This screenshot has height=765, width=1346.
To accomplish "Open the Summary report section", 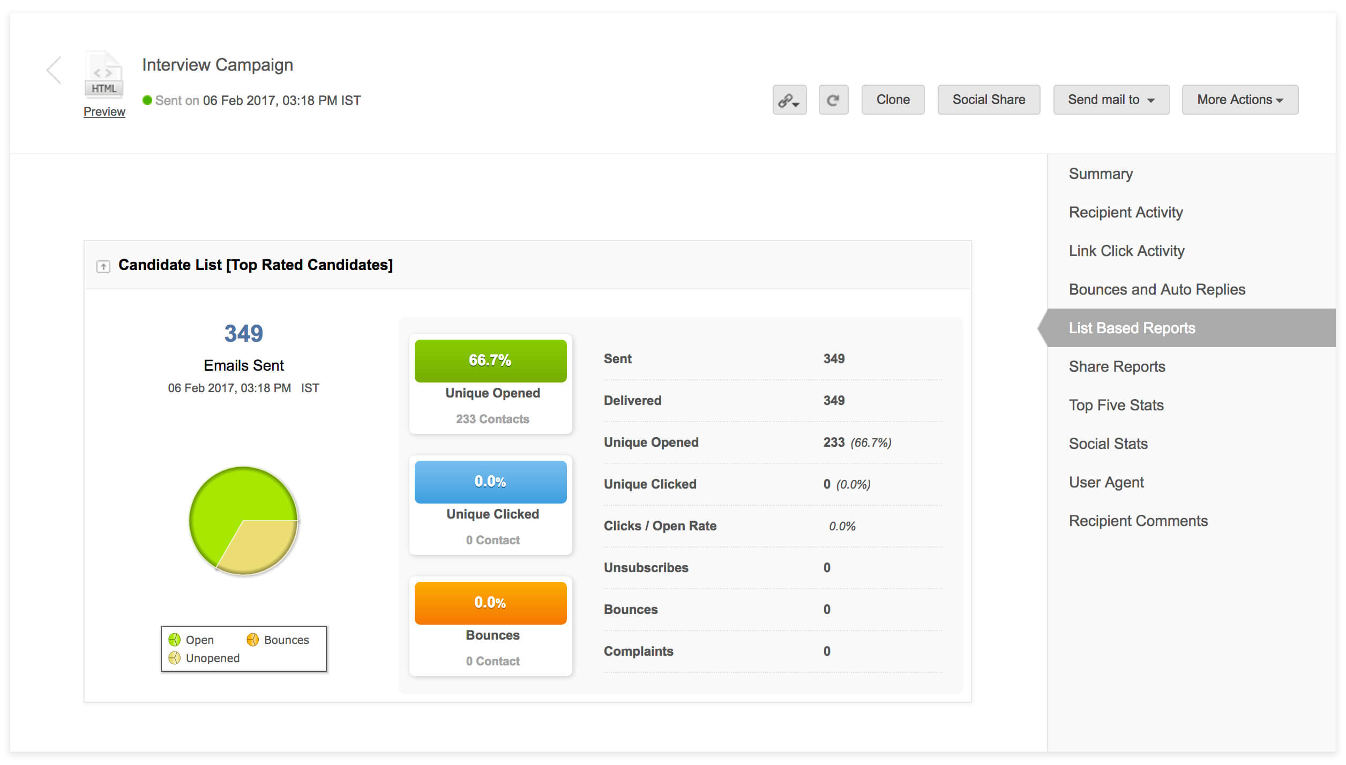I will click(x=1101, y=174).
